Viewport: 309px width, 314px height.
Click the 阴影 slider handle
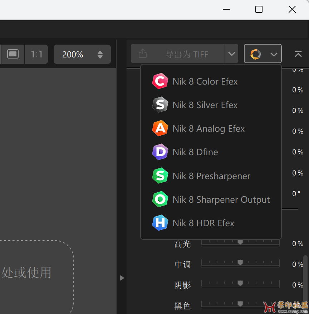point(240,283)
